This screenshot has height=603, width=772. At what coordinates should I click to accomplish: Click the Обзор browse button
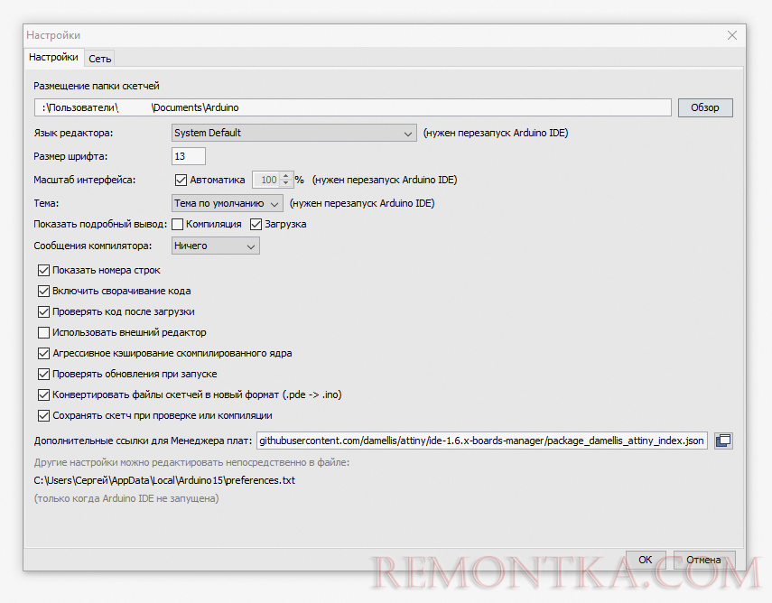(x=705, y=107)
